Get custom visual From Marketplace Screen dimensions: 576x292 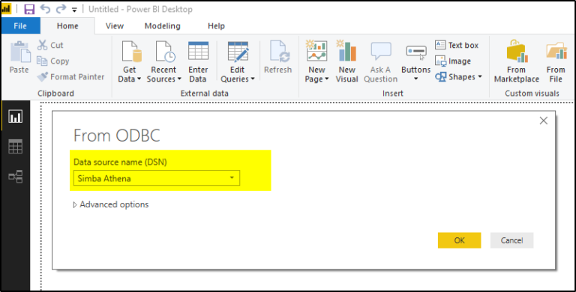pyautogui.click(x=517, y=61)
